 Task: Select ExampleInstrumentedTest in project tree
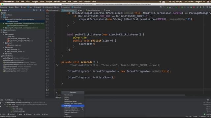(x=18, y=26)
